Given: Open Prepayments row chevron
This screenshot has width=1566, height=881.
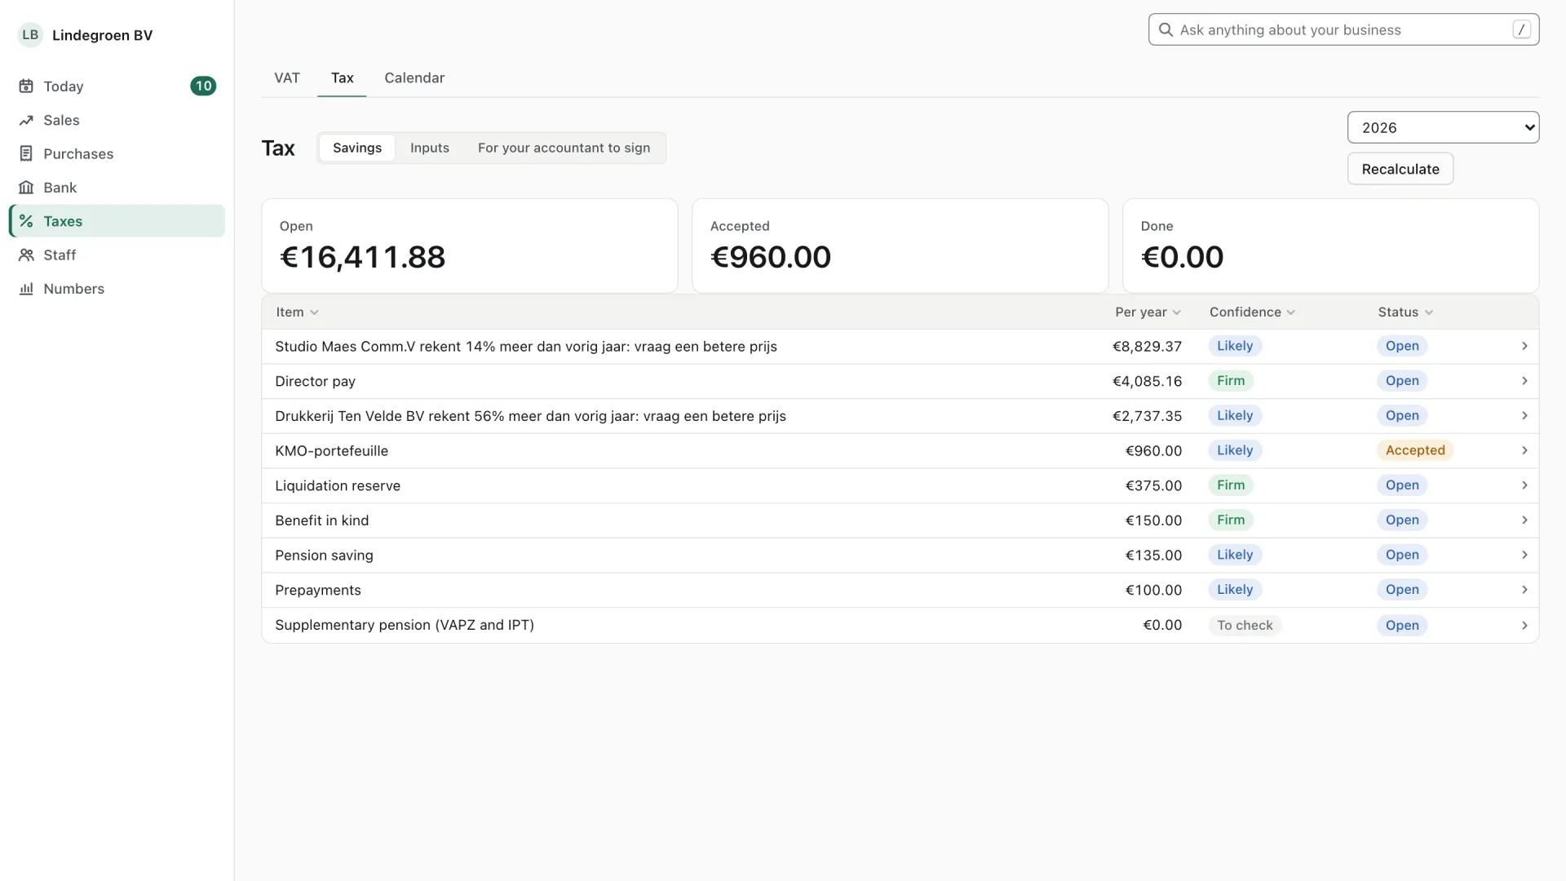Looking at the screenshot, I should click(x=1524, y=590).
